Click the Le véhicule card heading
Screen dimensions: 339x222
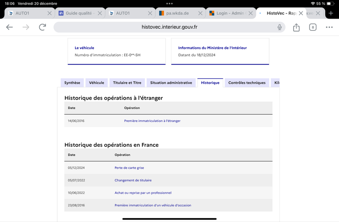(x=84, y=48)
